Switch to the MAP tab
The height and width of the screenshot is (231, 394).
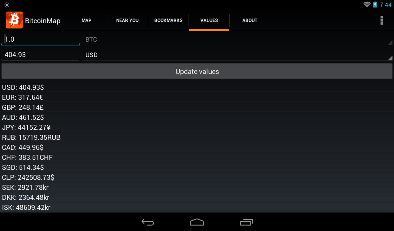tap(87, 20)
